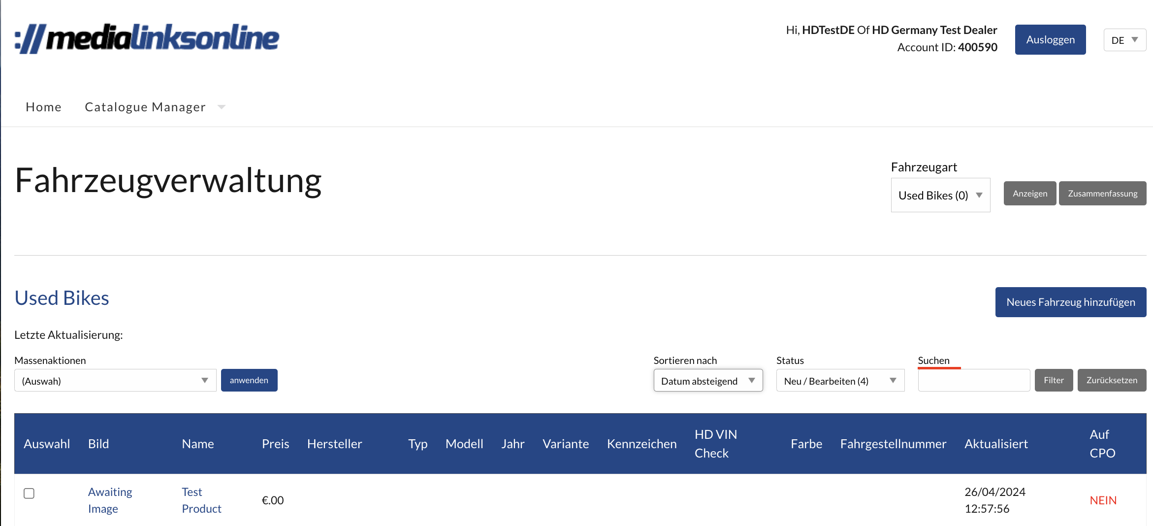Click the medialinksonline logo
Screen dimensions: 1153x526
pyautogui.click(x=147, y=38)
